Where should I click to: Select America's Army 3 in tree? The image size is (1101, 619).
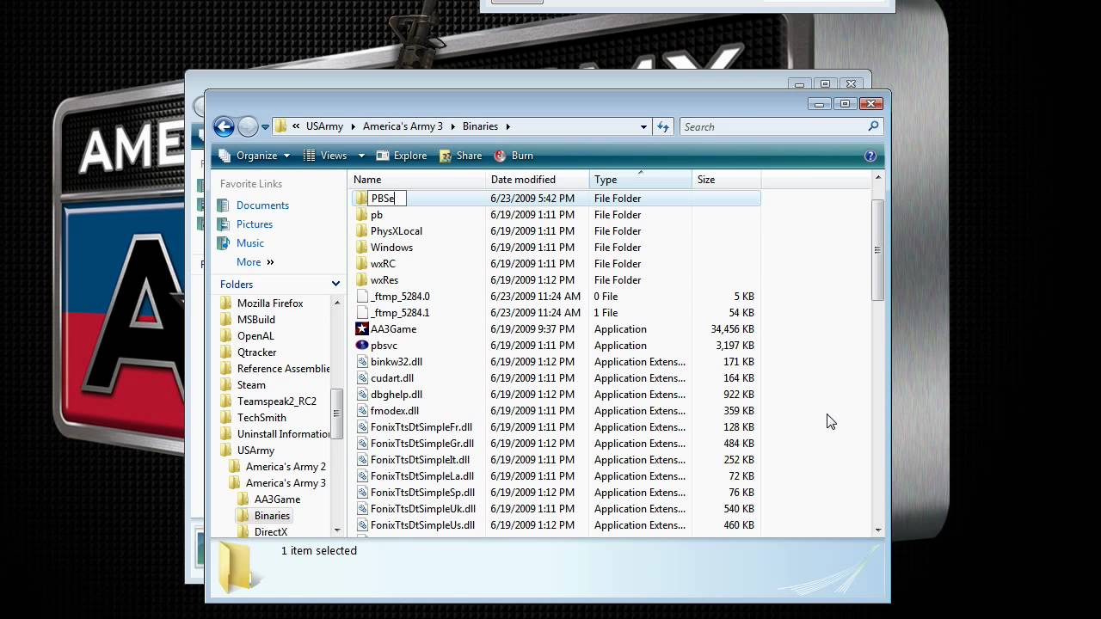tap(286, 483)
